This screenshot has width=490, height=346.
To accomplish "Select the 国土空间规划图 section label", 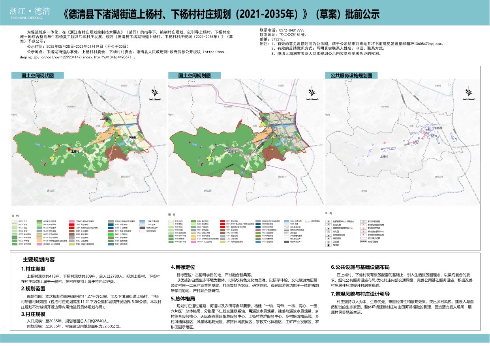I will [x=194, y=75].
